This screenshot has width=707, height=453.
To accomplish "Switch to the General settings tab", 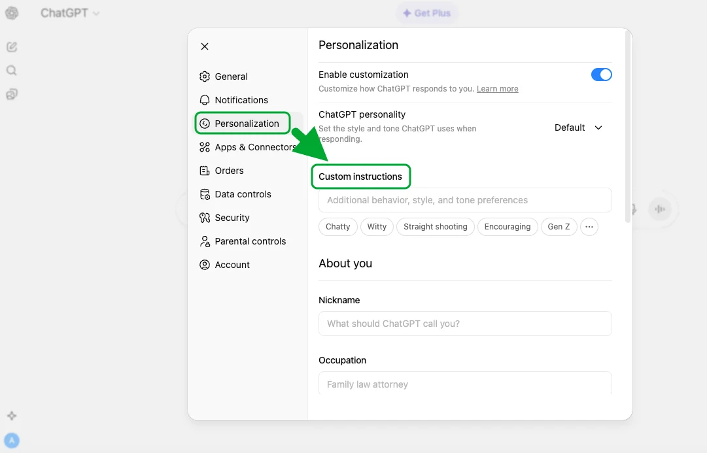I will point(231,76).
